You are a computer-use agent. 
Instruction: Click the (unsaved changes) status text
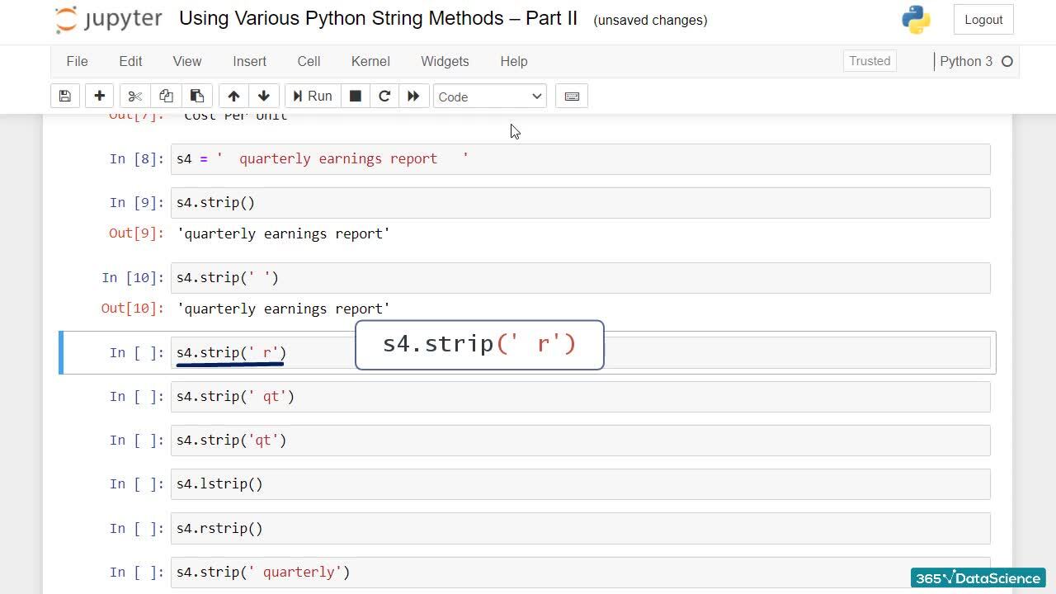(x=650, y=20)
